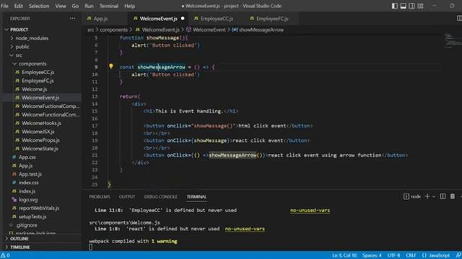Screen dimensions: 462x259
Task: Kill terminal with trash icon
Action: click(x=453, y=196)
